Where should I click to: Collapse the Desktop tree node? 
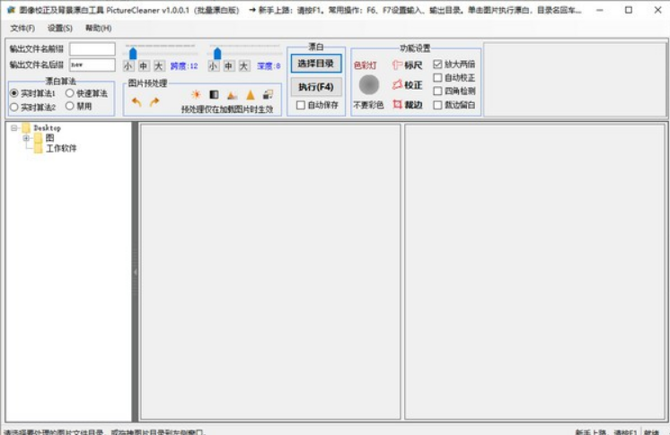pyautogui.click(x=14, y=127)
